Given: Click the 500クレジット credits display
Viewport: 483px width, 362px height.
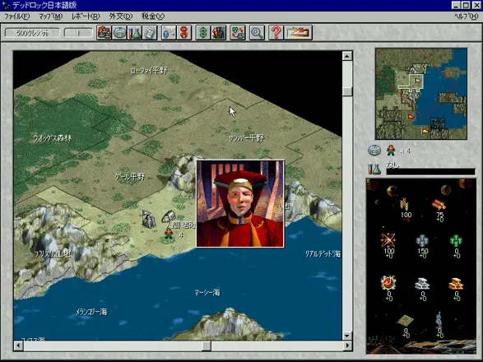Looking at the screenshot, I should click(32, 33).
